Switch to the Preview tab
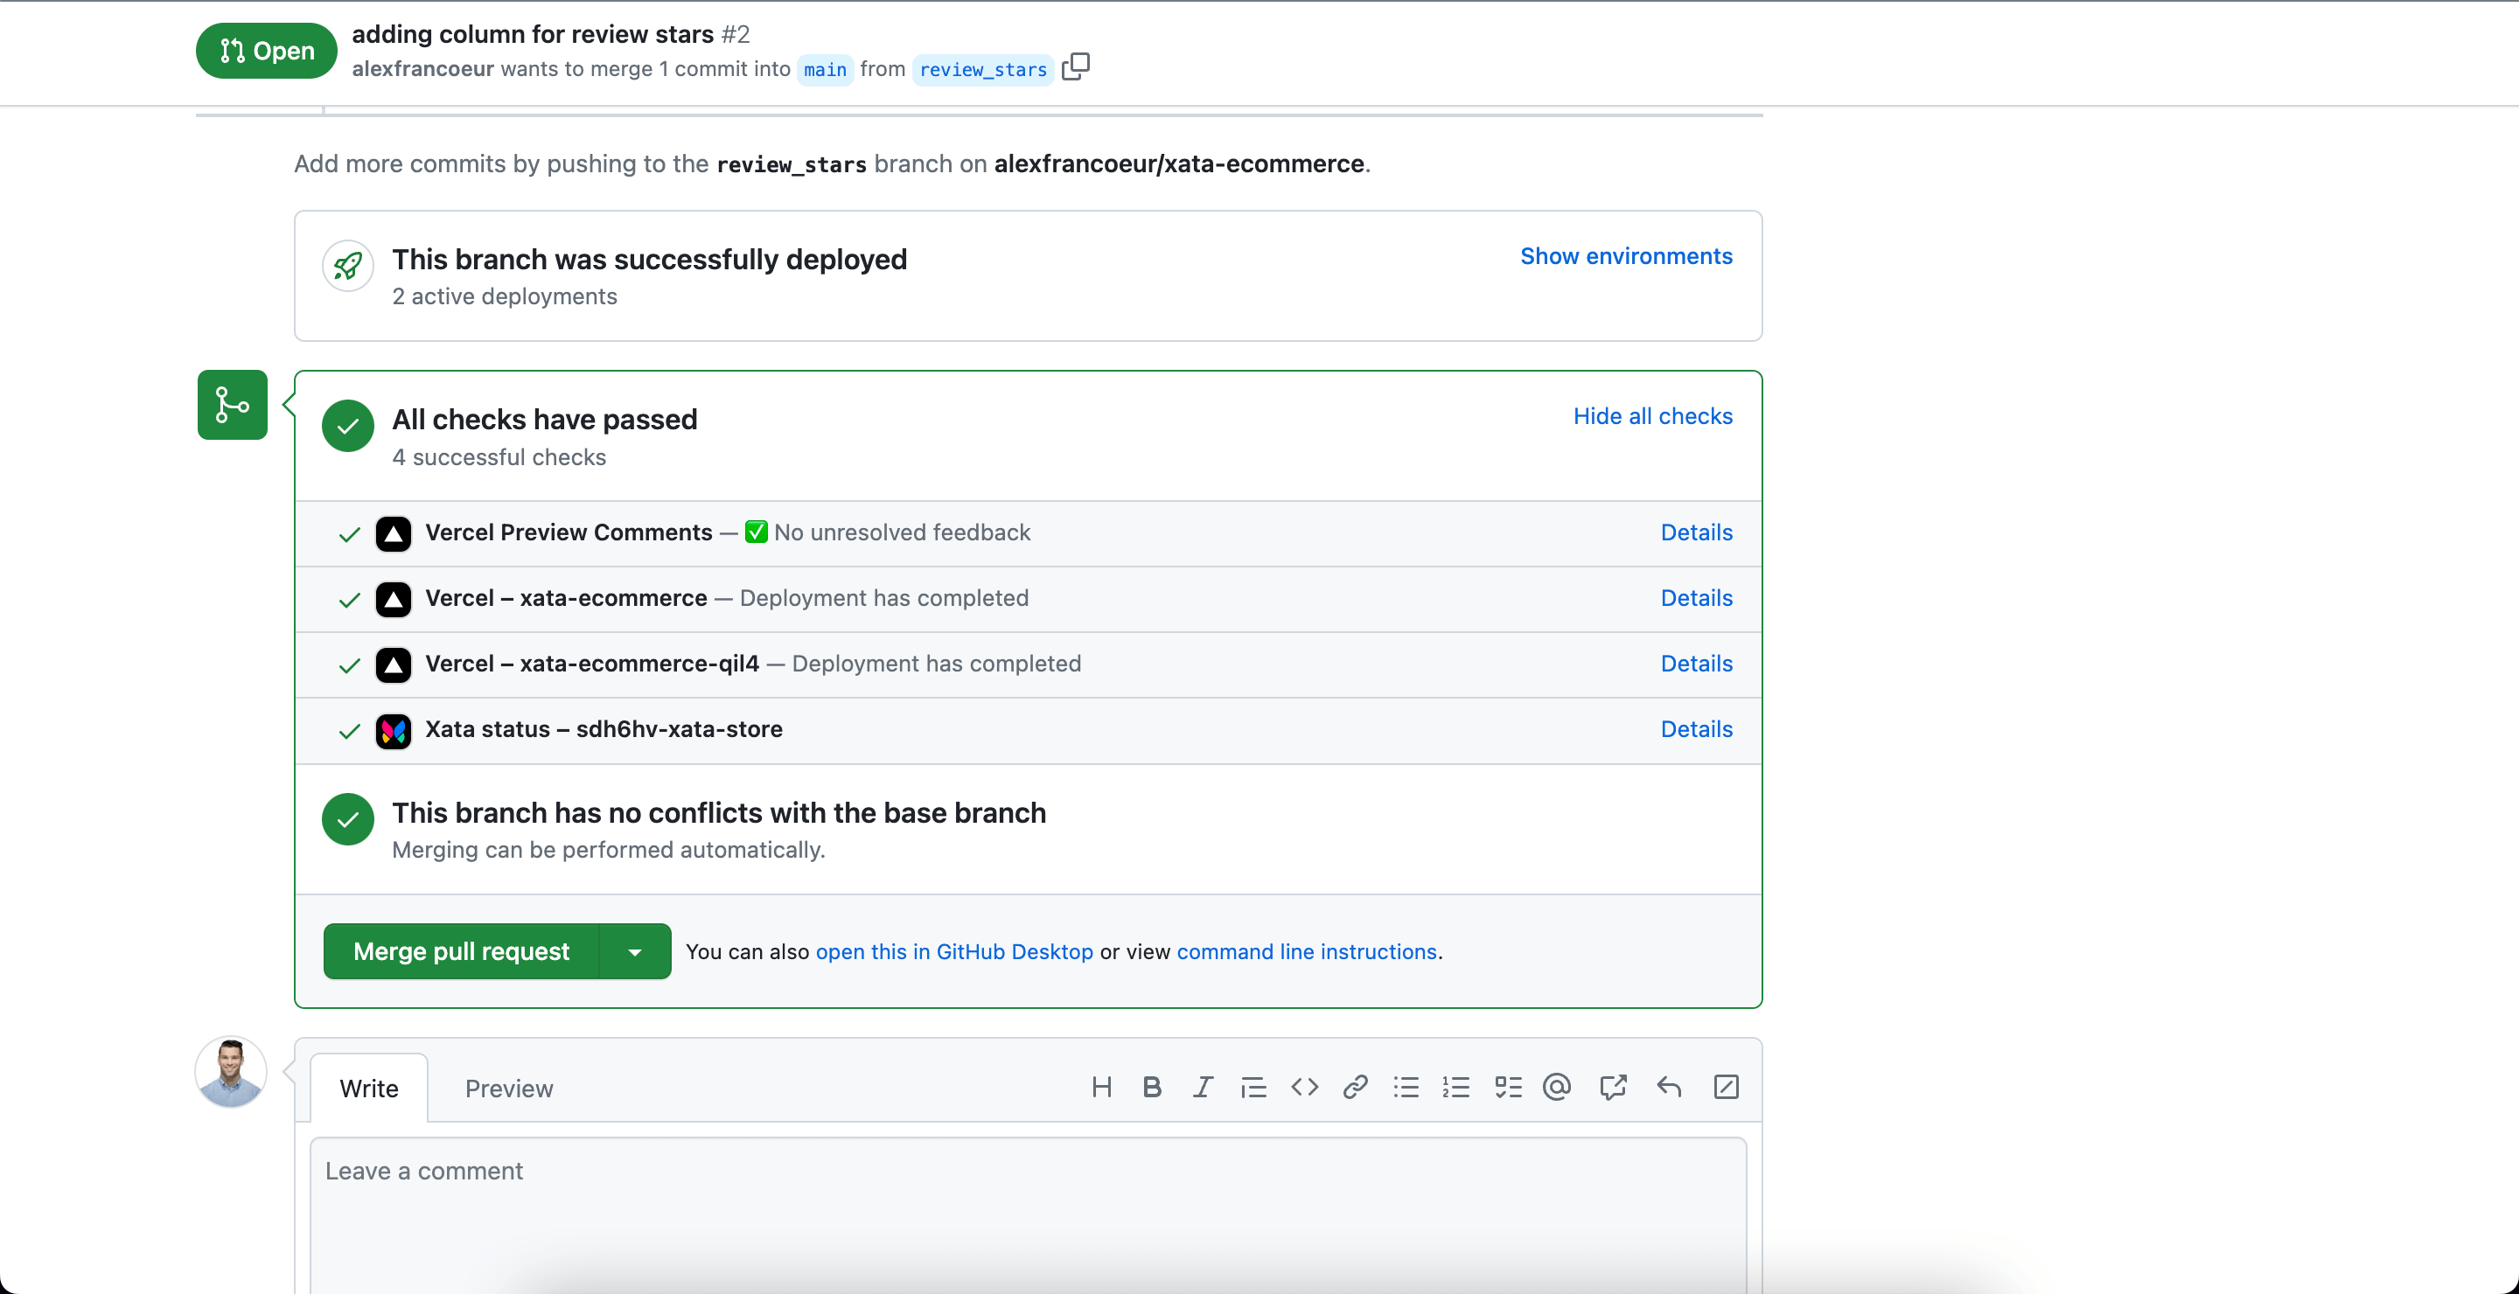The width and height of the screenshot is (2519, 1294). tap(508, 1088)
